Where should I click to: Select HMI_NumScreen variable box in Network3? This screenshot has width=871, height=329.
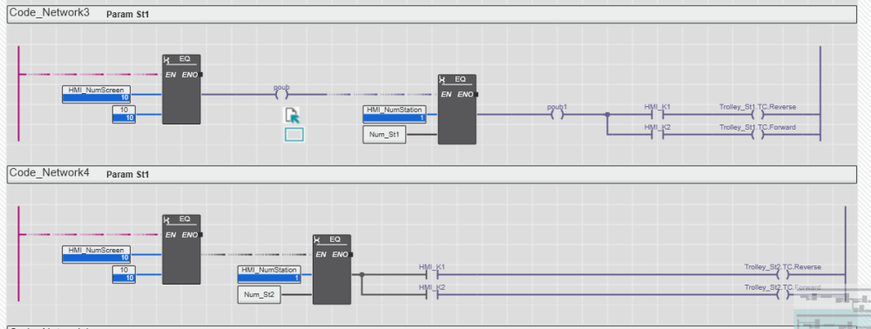[x=96, y=94]
